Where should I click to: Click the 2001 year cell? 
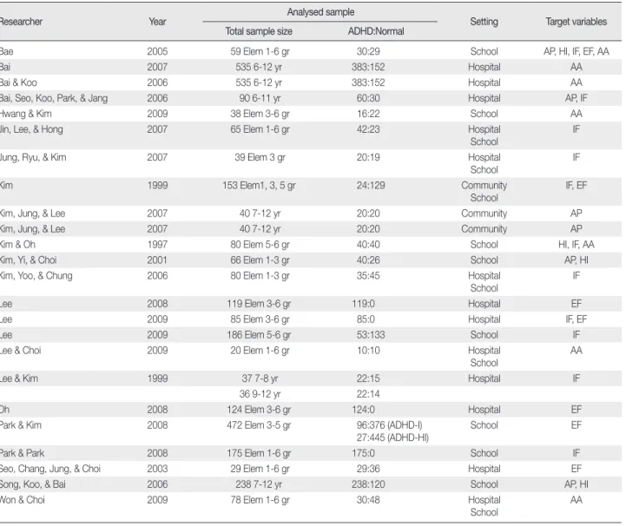[x=157, y=260]
